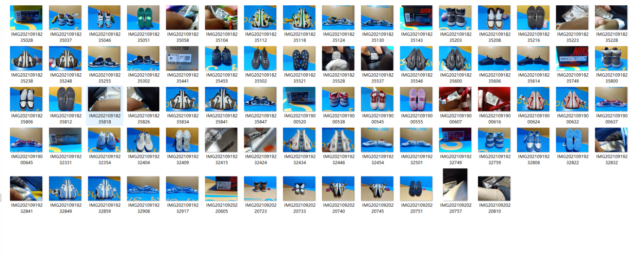Select photo IMG20210919232841
The image size is (629, 260).
[26, 189]
